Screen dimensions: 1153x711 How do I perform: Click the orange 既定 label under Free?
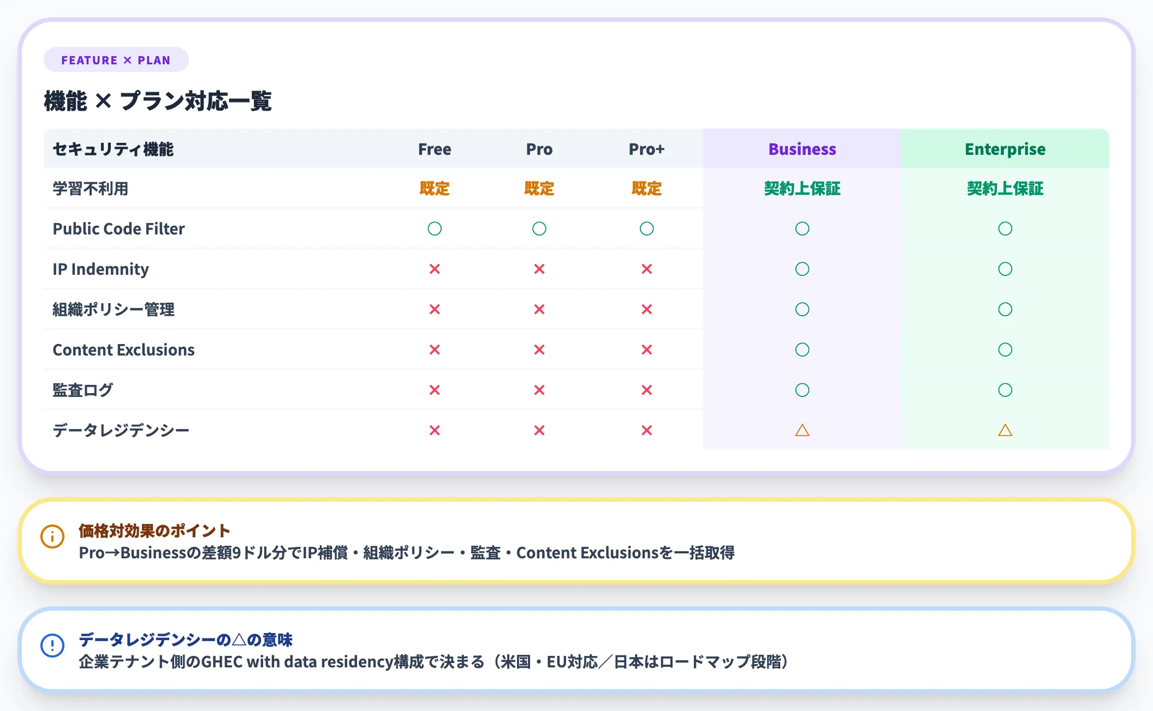tap(434, 189)
